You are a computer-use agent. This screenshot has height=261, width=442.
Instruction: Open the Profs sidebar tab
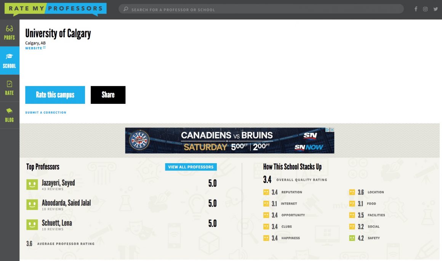coord(10,33)
